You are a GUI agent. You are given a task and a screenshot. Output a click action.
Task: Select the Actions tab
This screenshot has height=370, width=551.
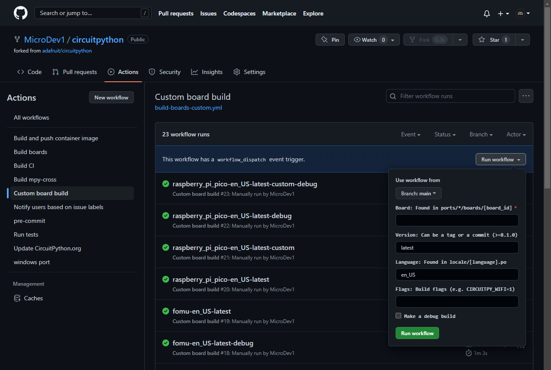(123, 72)
